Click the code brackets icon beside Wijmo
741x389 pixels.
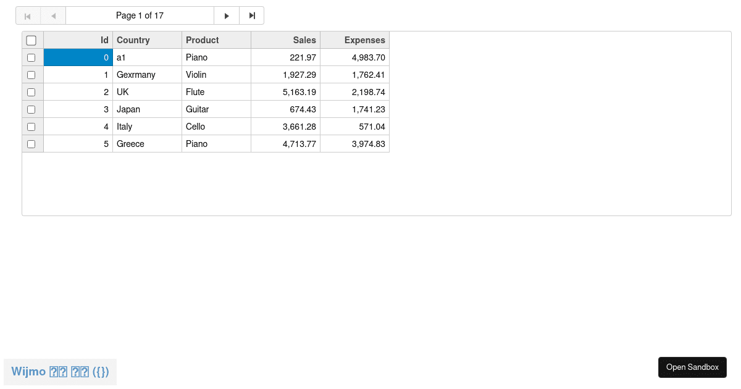tap(102, 372)
